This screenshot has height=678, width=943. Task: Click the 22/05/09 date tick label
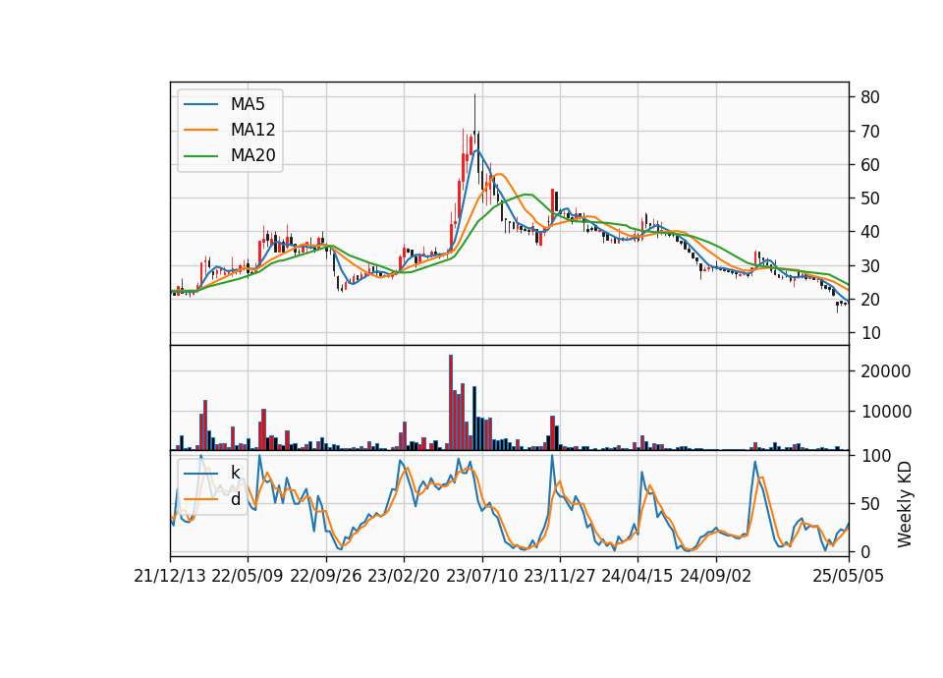click(248, 576)
